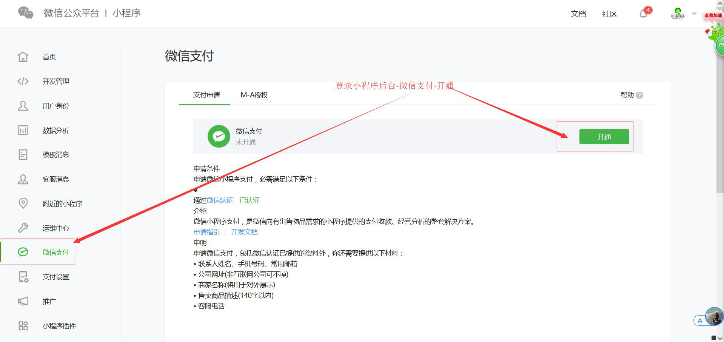This screenshot has width=724, height=342.
Task: Click the 模板消息 document icon
Action: point(23,154)
